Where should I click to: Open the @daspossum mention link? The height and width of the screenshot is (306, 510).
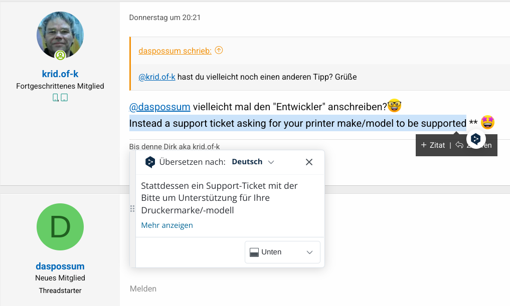pyautogui.click(x=159, y=107)
